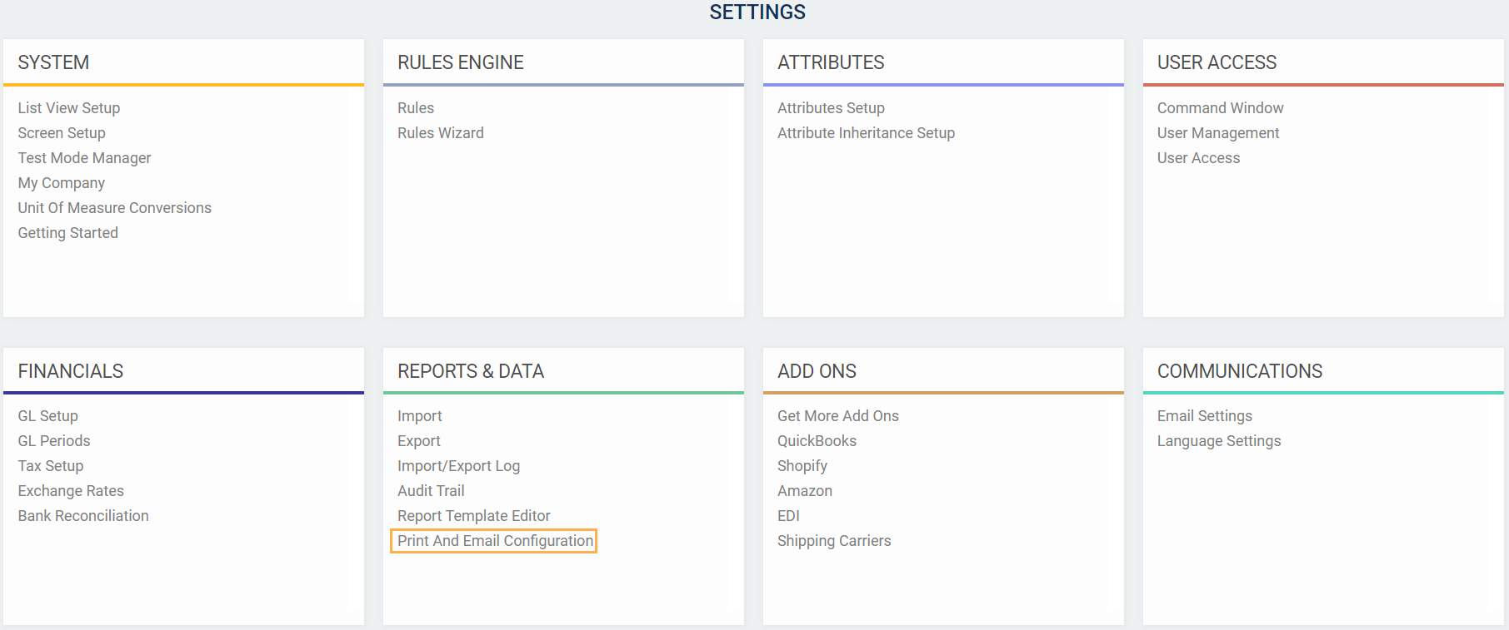1509x630 pixels.
Task: Open the Command Window
Action: [1220, 108]
